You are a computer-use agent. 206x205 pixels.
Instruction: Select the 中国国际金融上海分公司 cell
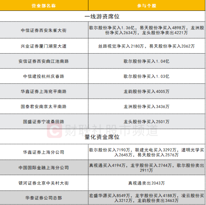pyautogui.click(x=44, y=168)
